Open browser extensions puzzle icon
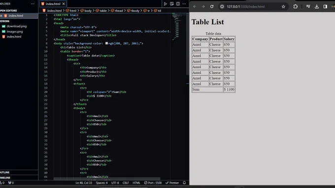The height and width of the screenshot is (188, 335). (296, 6)
